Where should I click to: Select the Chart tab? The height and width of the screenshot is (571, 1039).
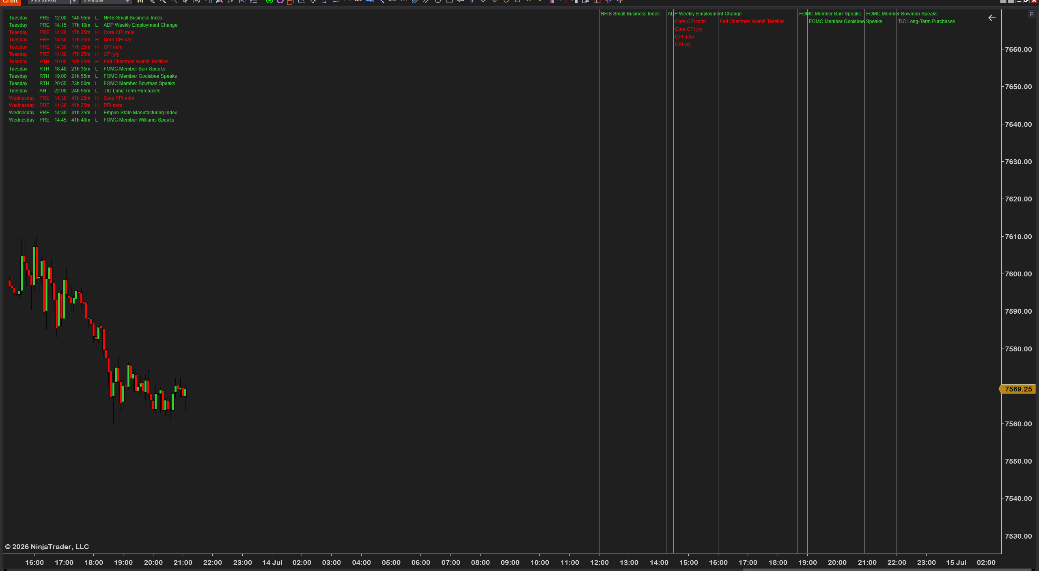(x=10, y=2)
